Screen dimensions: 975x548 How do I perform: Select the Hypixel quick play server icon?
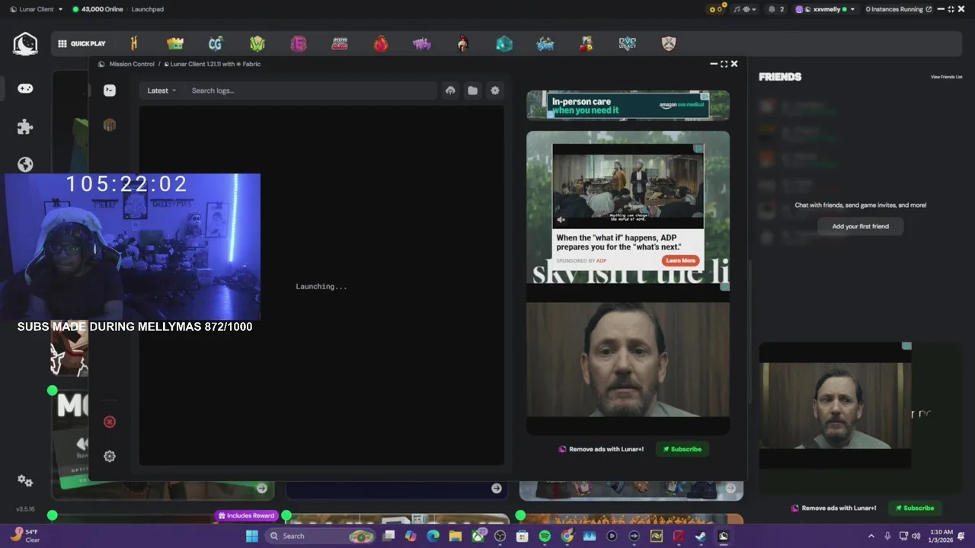(x=134, y=43)
